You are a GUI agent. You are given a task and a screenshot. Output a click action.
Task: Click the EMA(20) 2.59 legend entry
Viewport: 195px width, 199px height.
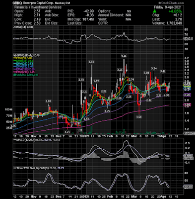(x=23, y=64)
